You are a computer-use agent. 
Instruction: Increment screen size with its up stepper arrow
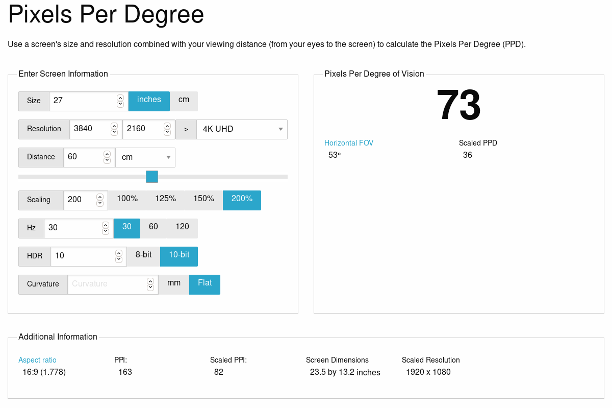tap(120, 98)
